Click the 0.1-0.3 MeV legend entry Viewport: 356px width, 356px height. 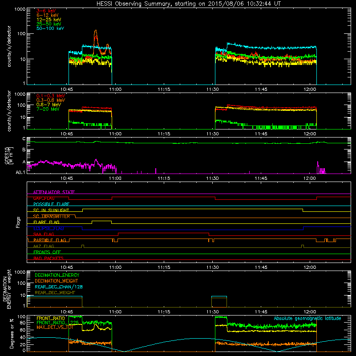(x=51, y=96)
